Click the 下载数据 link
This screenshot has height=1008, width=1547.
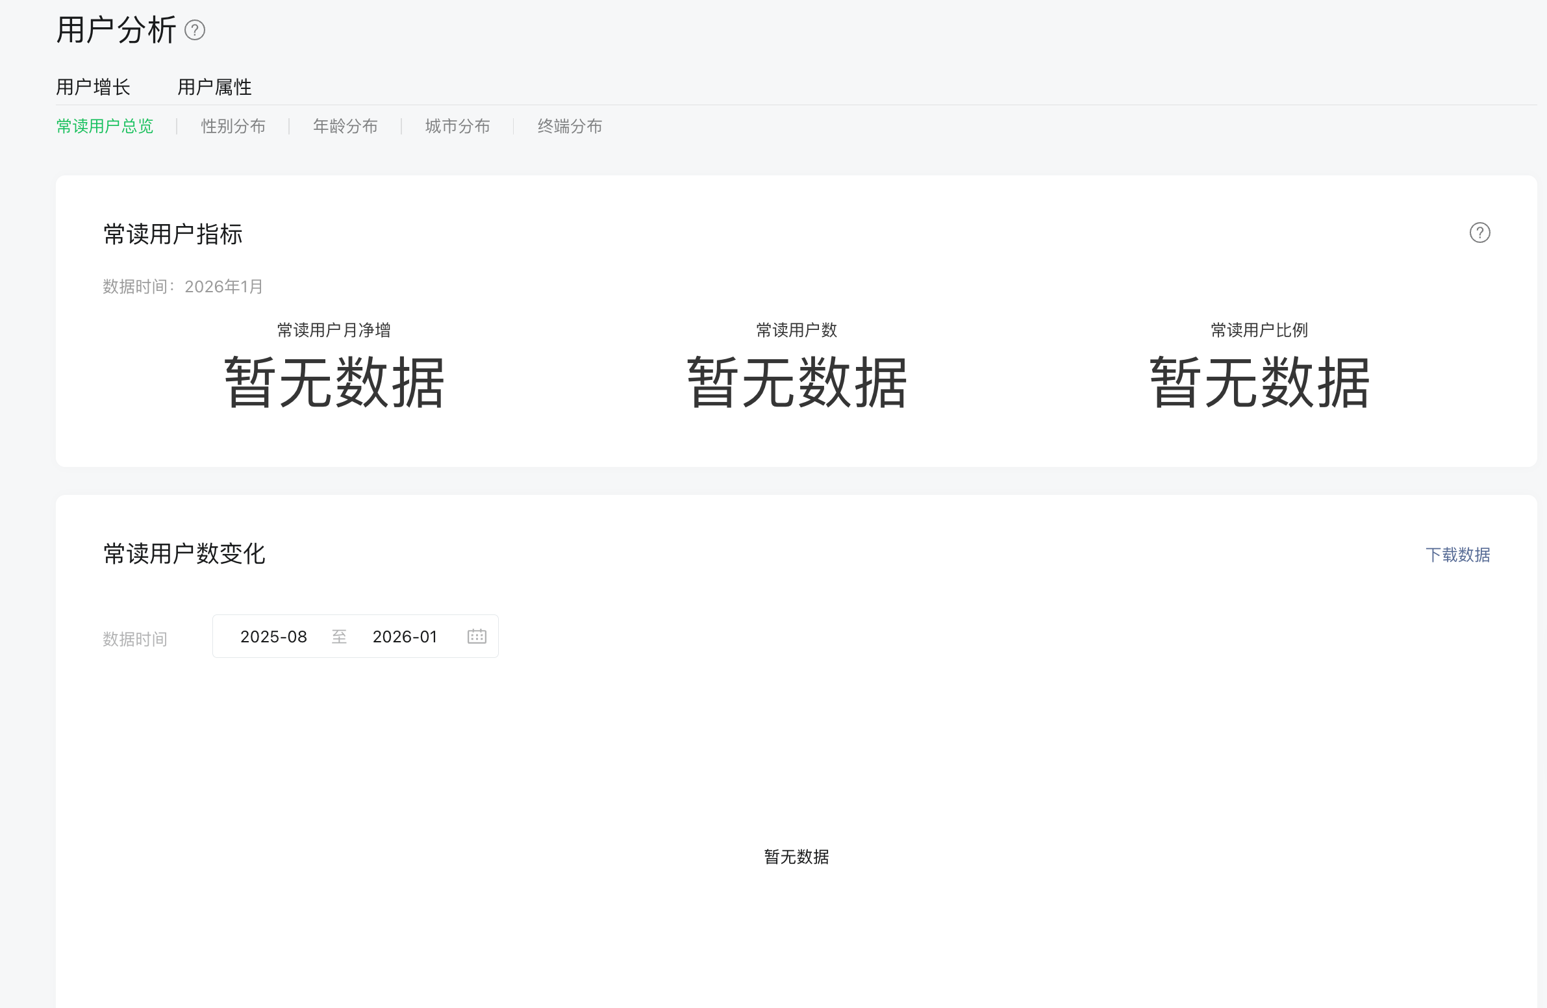pyautogui.click(x=1457, y=555)
